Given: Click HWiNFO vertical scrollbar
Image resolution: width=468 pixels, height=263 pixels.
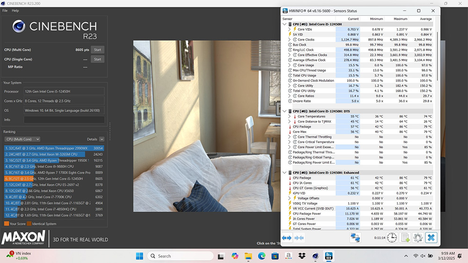Looking at the screenshot, I should click(x=437, y=56).
